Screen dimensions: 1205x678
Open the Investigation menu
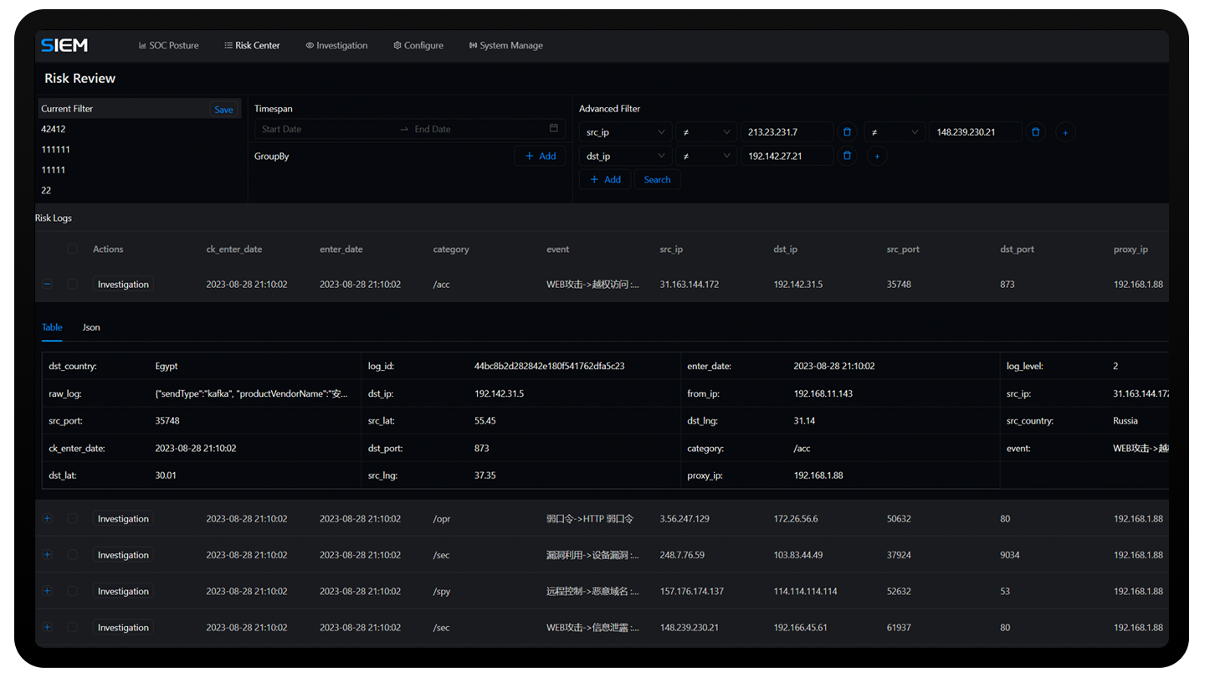(x=336, y=45)
